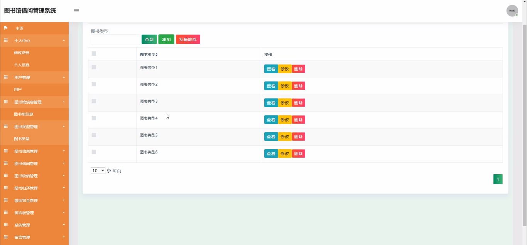Open the user avatar in the top right
The image size is (527, 245).
pos(512,11)
